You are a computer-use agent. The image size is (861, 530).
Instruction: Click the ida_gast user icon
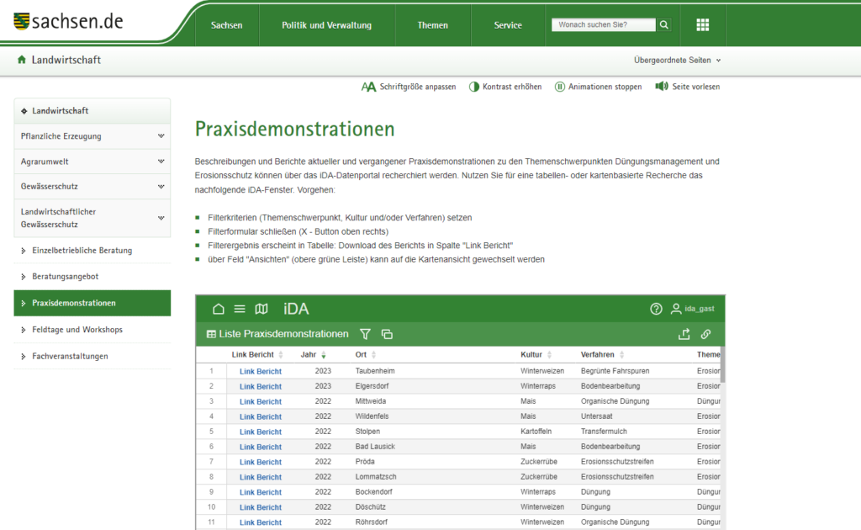pyautogui.click(x=676, y=309)
